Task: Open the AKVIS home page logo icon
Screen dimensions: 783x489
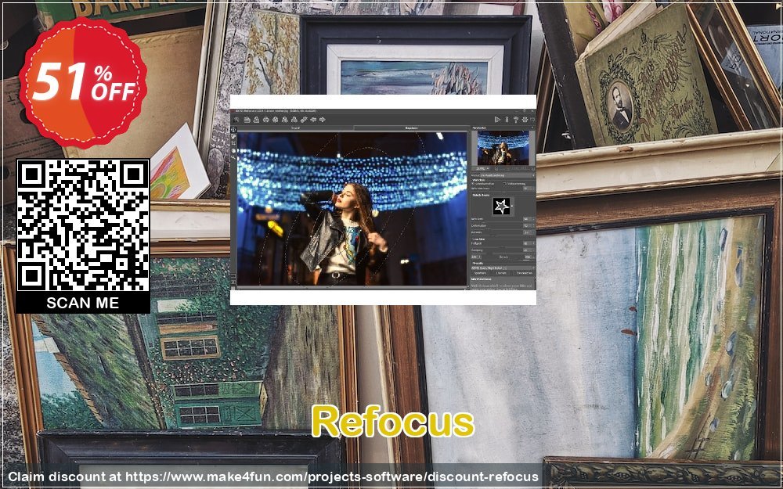Action: point(236,120)
